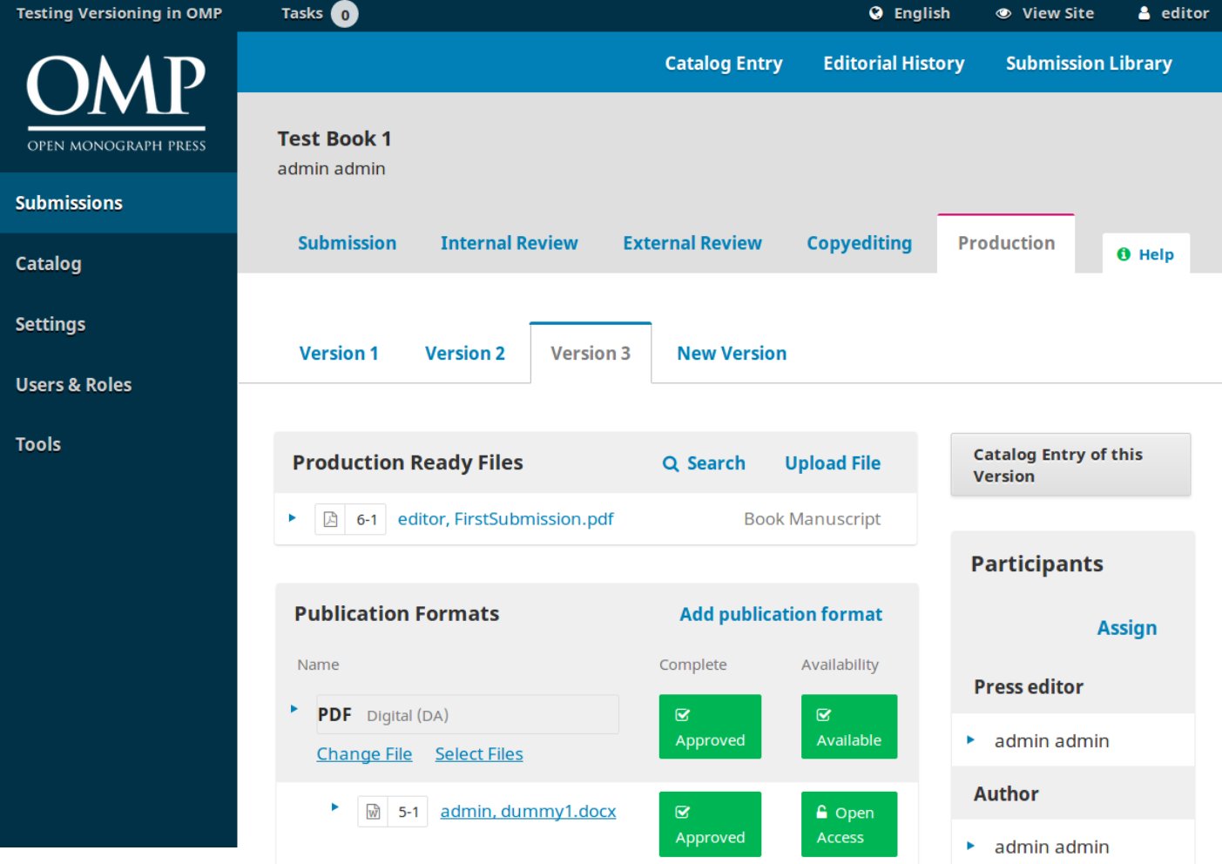
Task: Switch to the Submission stage tab
Action: coord(347,243)
